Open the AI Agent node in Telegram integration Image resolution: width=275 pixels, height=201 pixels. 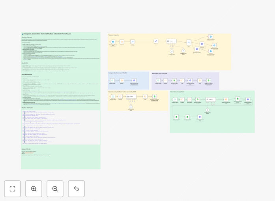pyautogui.click(x=171, y=41)
